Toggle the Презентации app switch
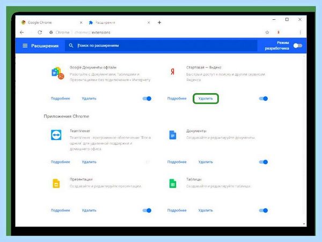 [x=147, y=210]
